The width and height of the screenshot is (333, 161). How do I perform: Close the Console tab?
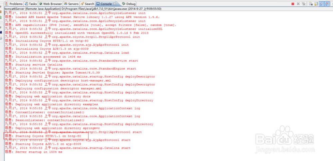(115, 4)
